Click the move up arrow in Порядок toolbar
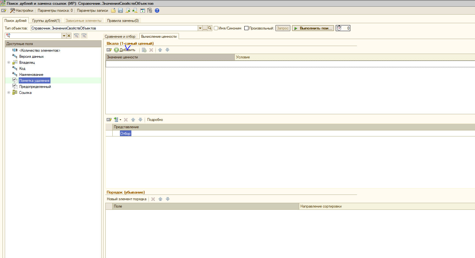Image resolution: width=475 pixels, height=258 pixels. coord(160,199)
